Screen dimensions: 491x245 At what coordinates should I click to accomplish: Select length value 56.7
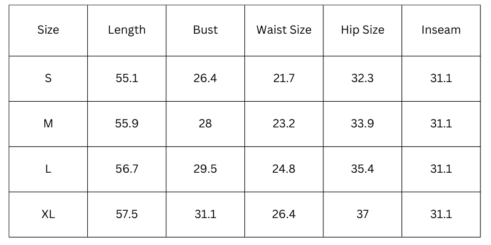click(x=126, y=169)
